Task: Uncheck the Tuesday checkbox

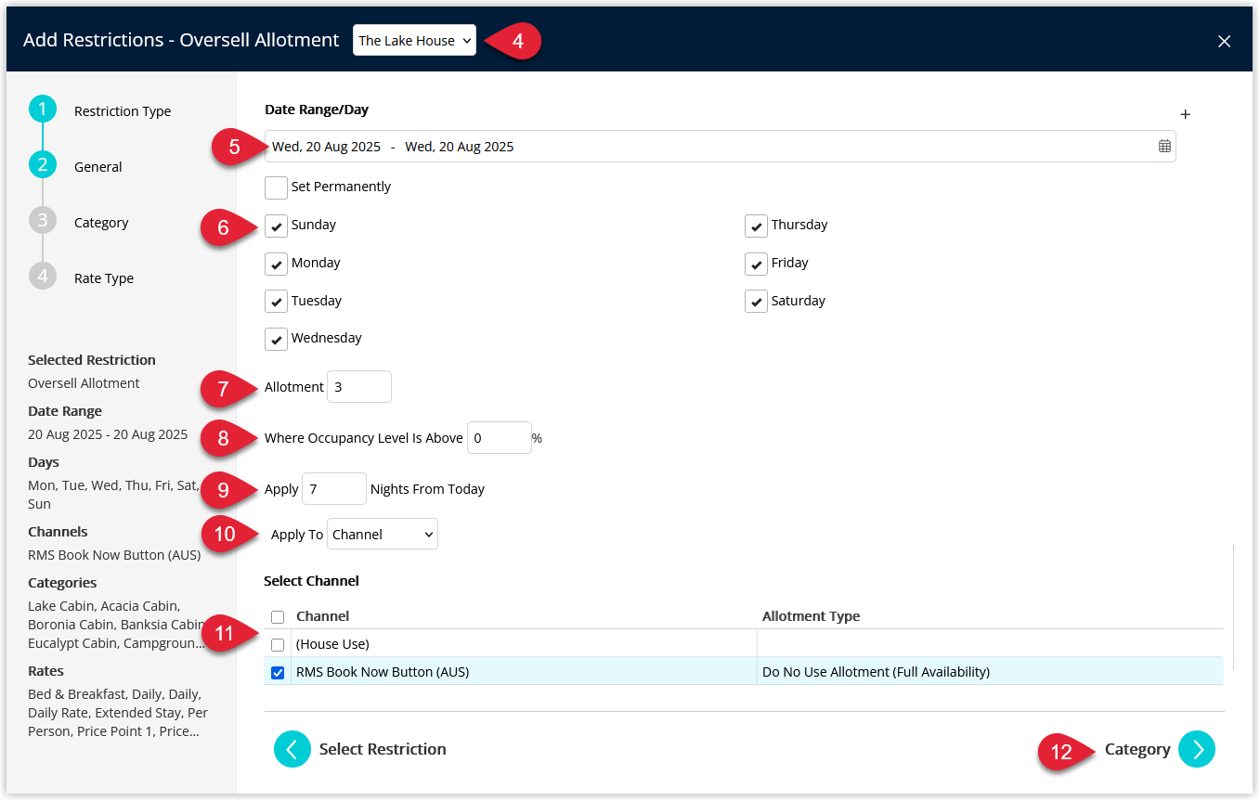Action: 276,302
